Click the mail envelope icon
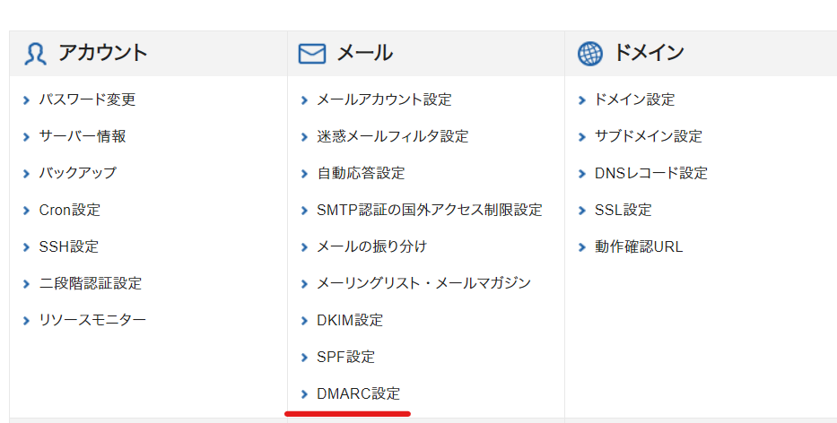The height and width of the screenshot is (423, 837). [311, 54]
